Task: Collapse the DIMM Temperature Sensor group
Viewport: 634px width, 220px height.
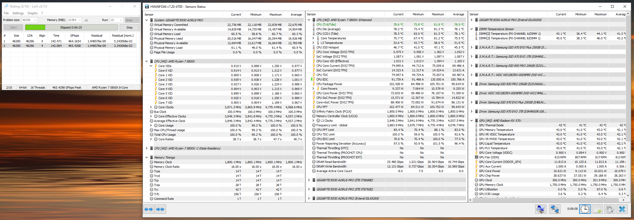Action: point(472,29)
